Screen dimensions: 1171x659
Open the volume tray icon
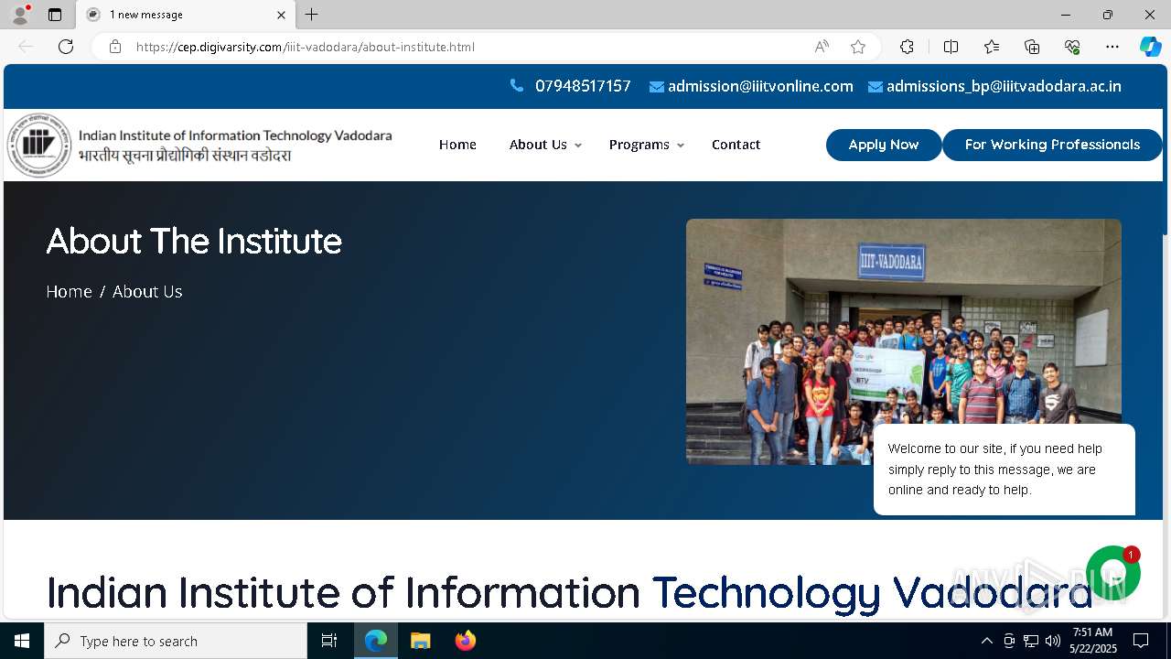tap(1053, 641)
